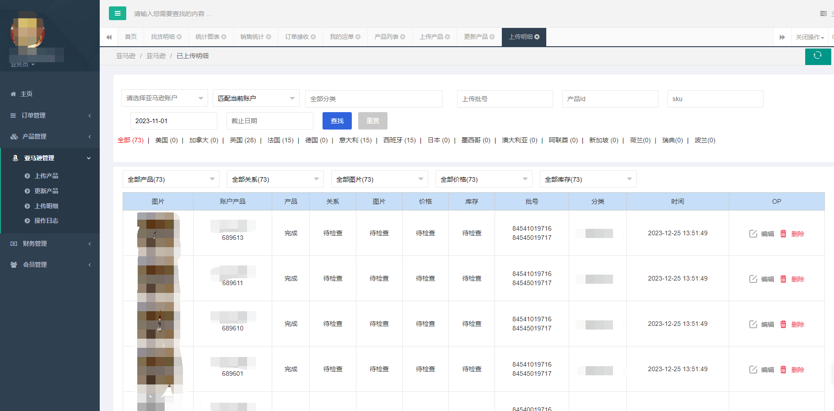Screen dimensions: 834x411
Task: Open 上传明细 in sidebar submenu
Action: point(46,206)
